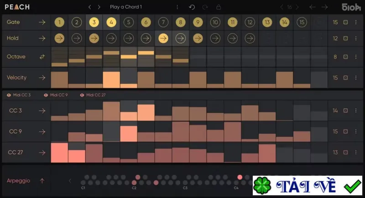Select the Velocity lane label
This screenshot has width=365, height=198.
[16, 77]
